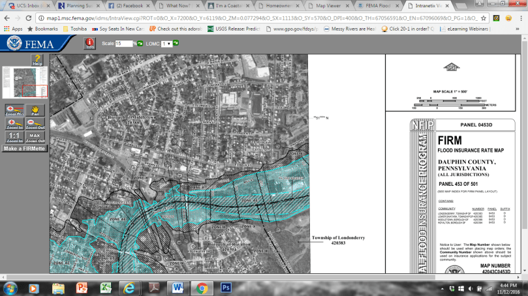Image resolution: width=528 pixels, height=296 pixels.
Task: Open Internet Explorer from taskbar
Action: [129, 288]
